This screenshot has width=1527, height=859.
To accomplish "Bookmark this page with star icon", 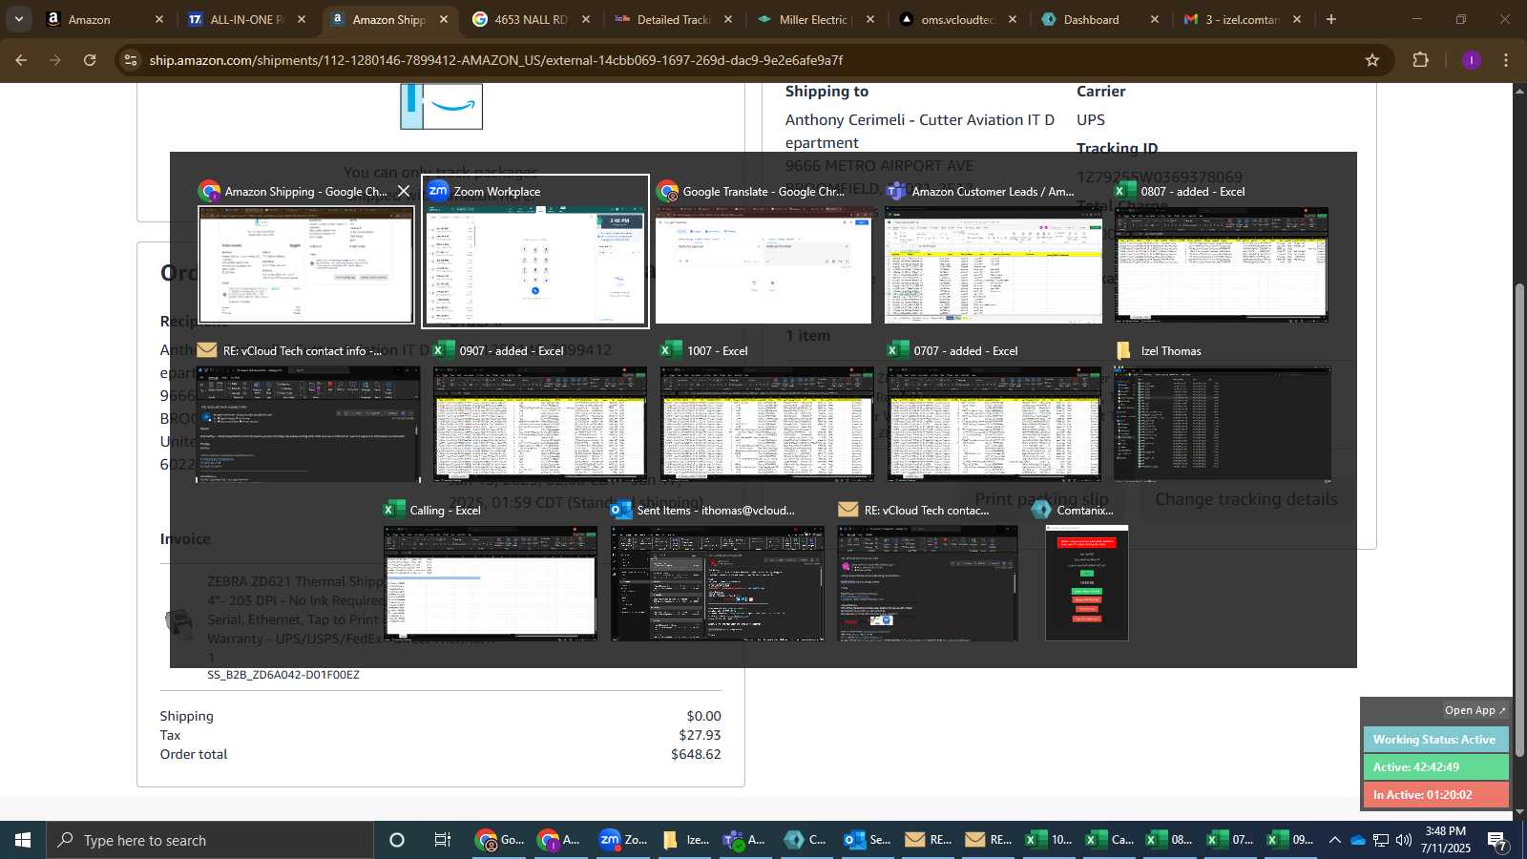I will (1372, 60).
